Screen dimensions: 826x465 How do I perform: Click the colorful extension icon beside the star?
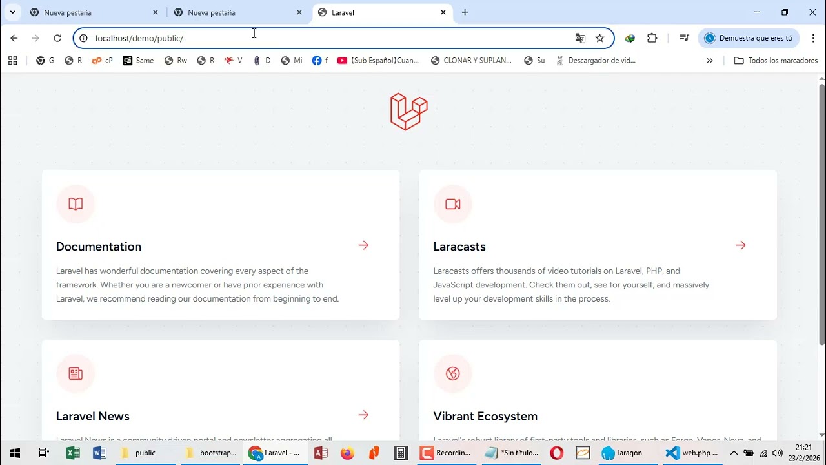point(630,38)
